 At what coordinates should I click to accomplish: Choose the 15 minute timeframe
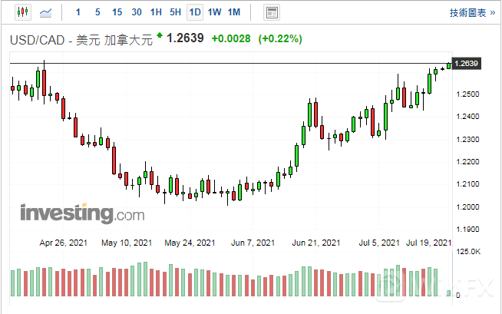tap(117, 12)
